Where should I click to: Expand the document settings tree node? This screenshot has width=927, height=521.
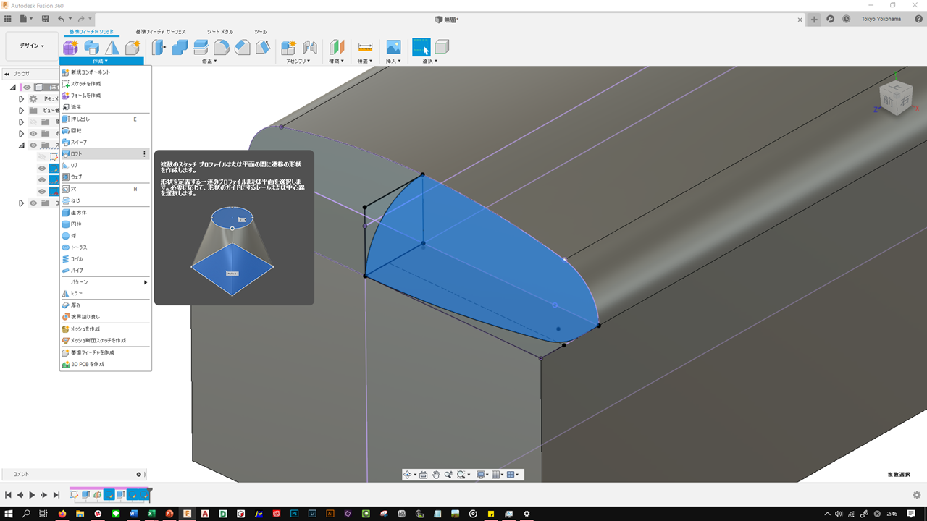(22, 99)
